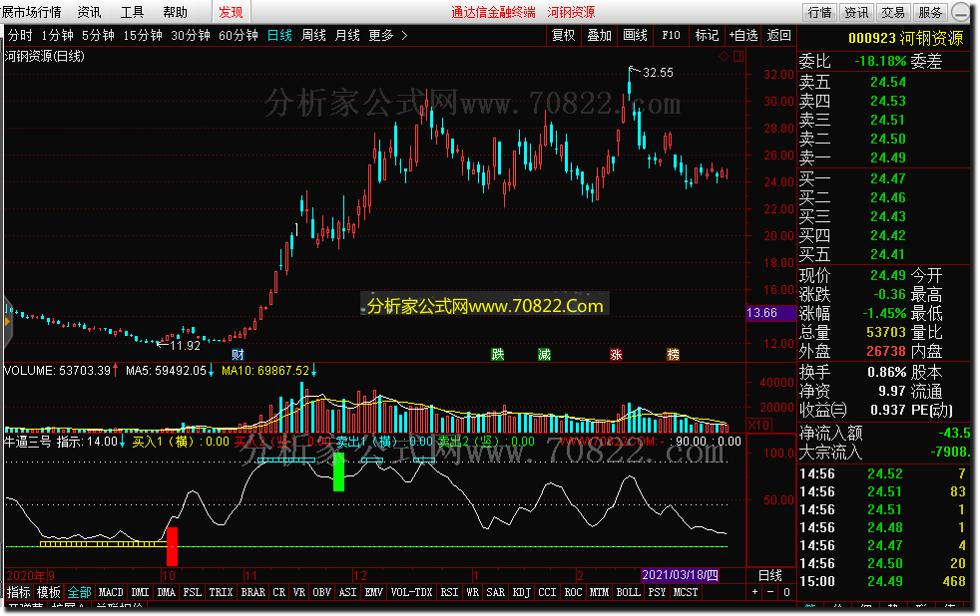980x616 pixels.
Task: Click the 标记 mark button
Action: point(707,36)
